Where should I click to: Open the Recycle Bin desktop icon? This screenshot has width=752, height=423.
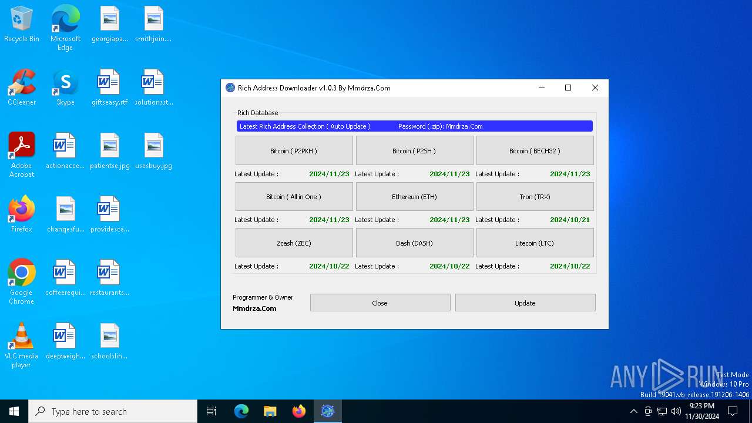(22, 25)
